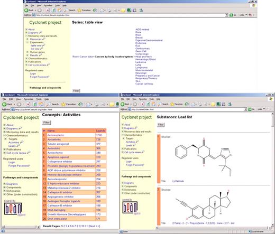The height and width of the screenshot is (234, 275).
Task: Click Stop in the Series table view window
Action: 48,11
